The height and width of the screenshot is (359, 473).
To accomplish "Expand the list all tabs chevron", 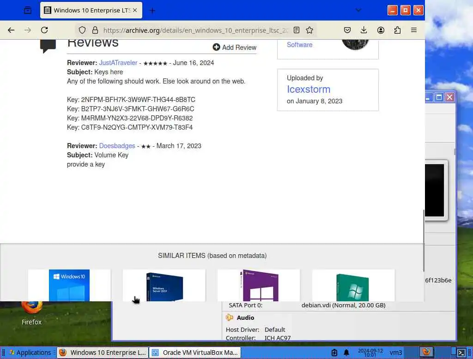I will (358, 10).
